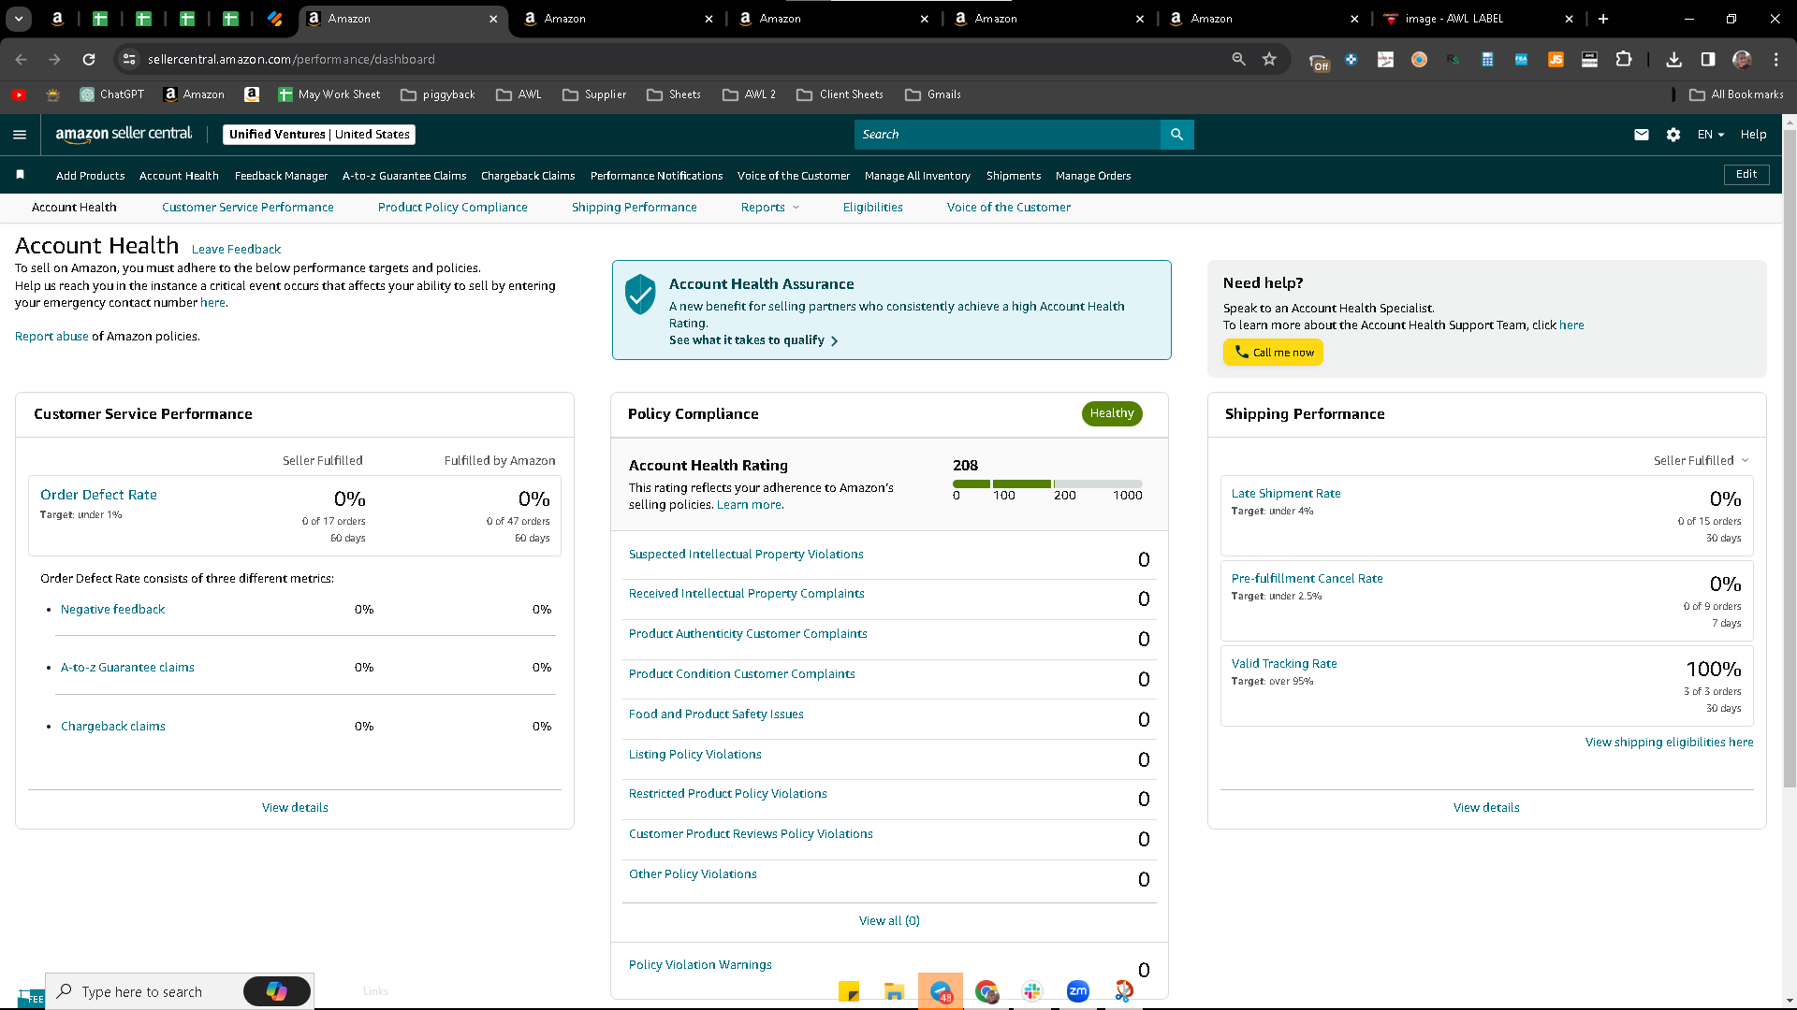This screenshot has width=1797, height=1010.
Task: Click the browser back arrow
Action: pos(21,59)
